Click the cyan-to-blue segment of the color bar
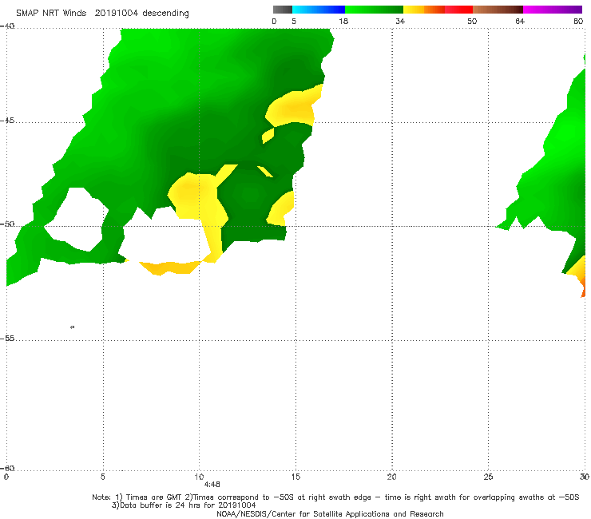The image size is (591, 519). click(x=319, y=10)
